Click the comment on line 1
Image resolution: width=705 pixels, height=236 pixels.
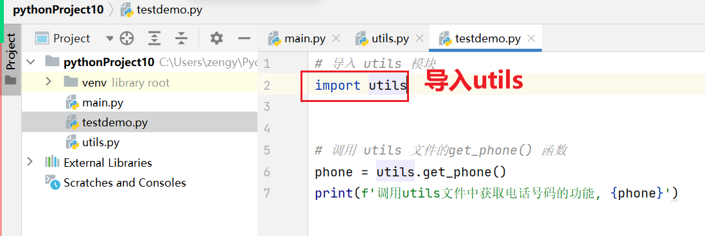point(376,63)
